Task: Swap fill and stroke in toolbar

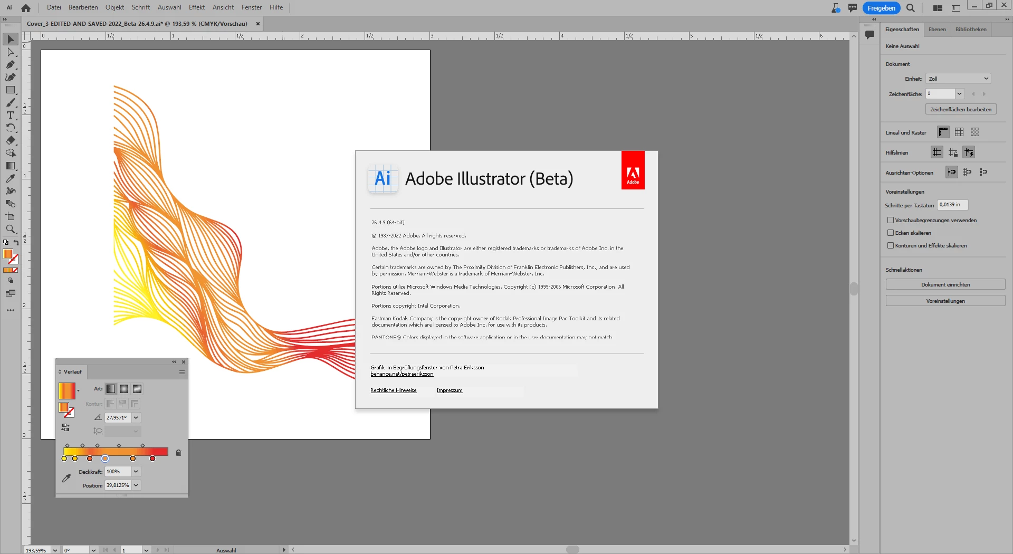Action: tap(16, 243)
